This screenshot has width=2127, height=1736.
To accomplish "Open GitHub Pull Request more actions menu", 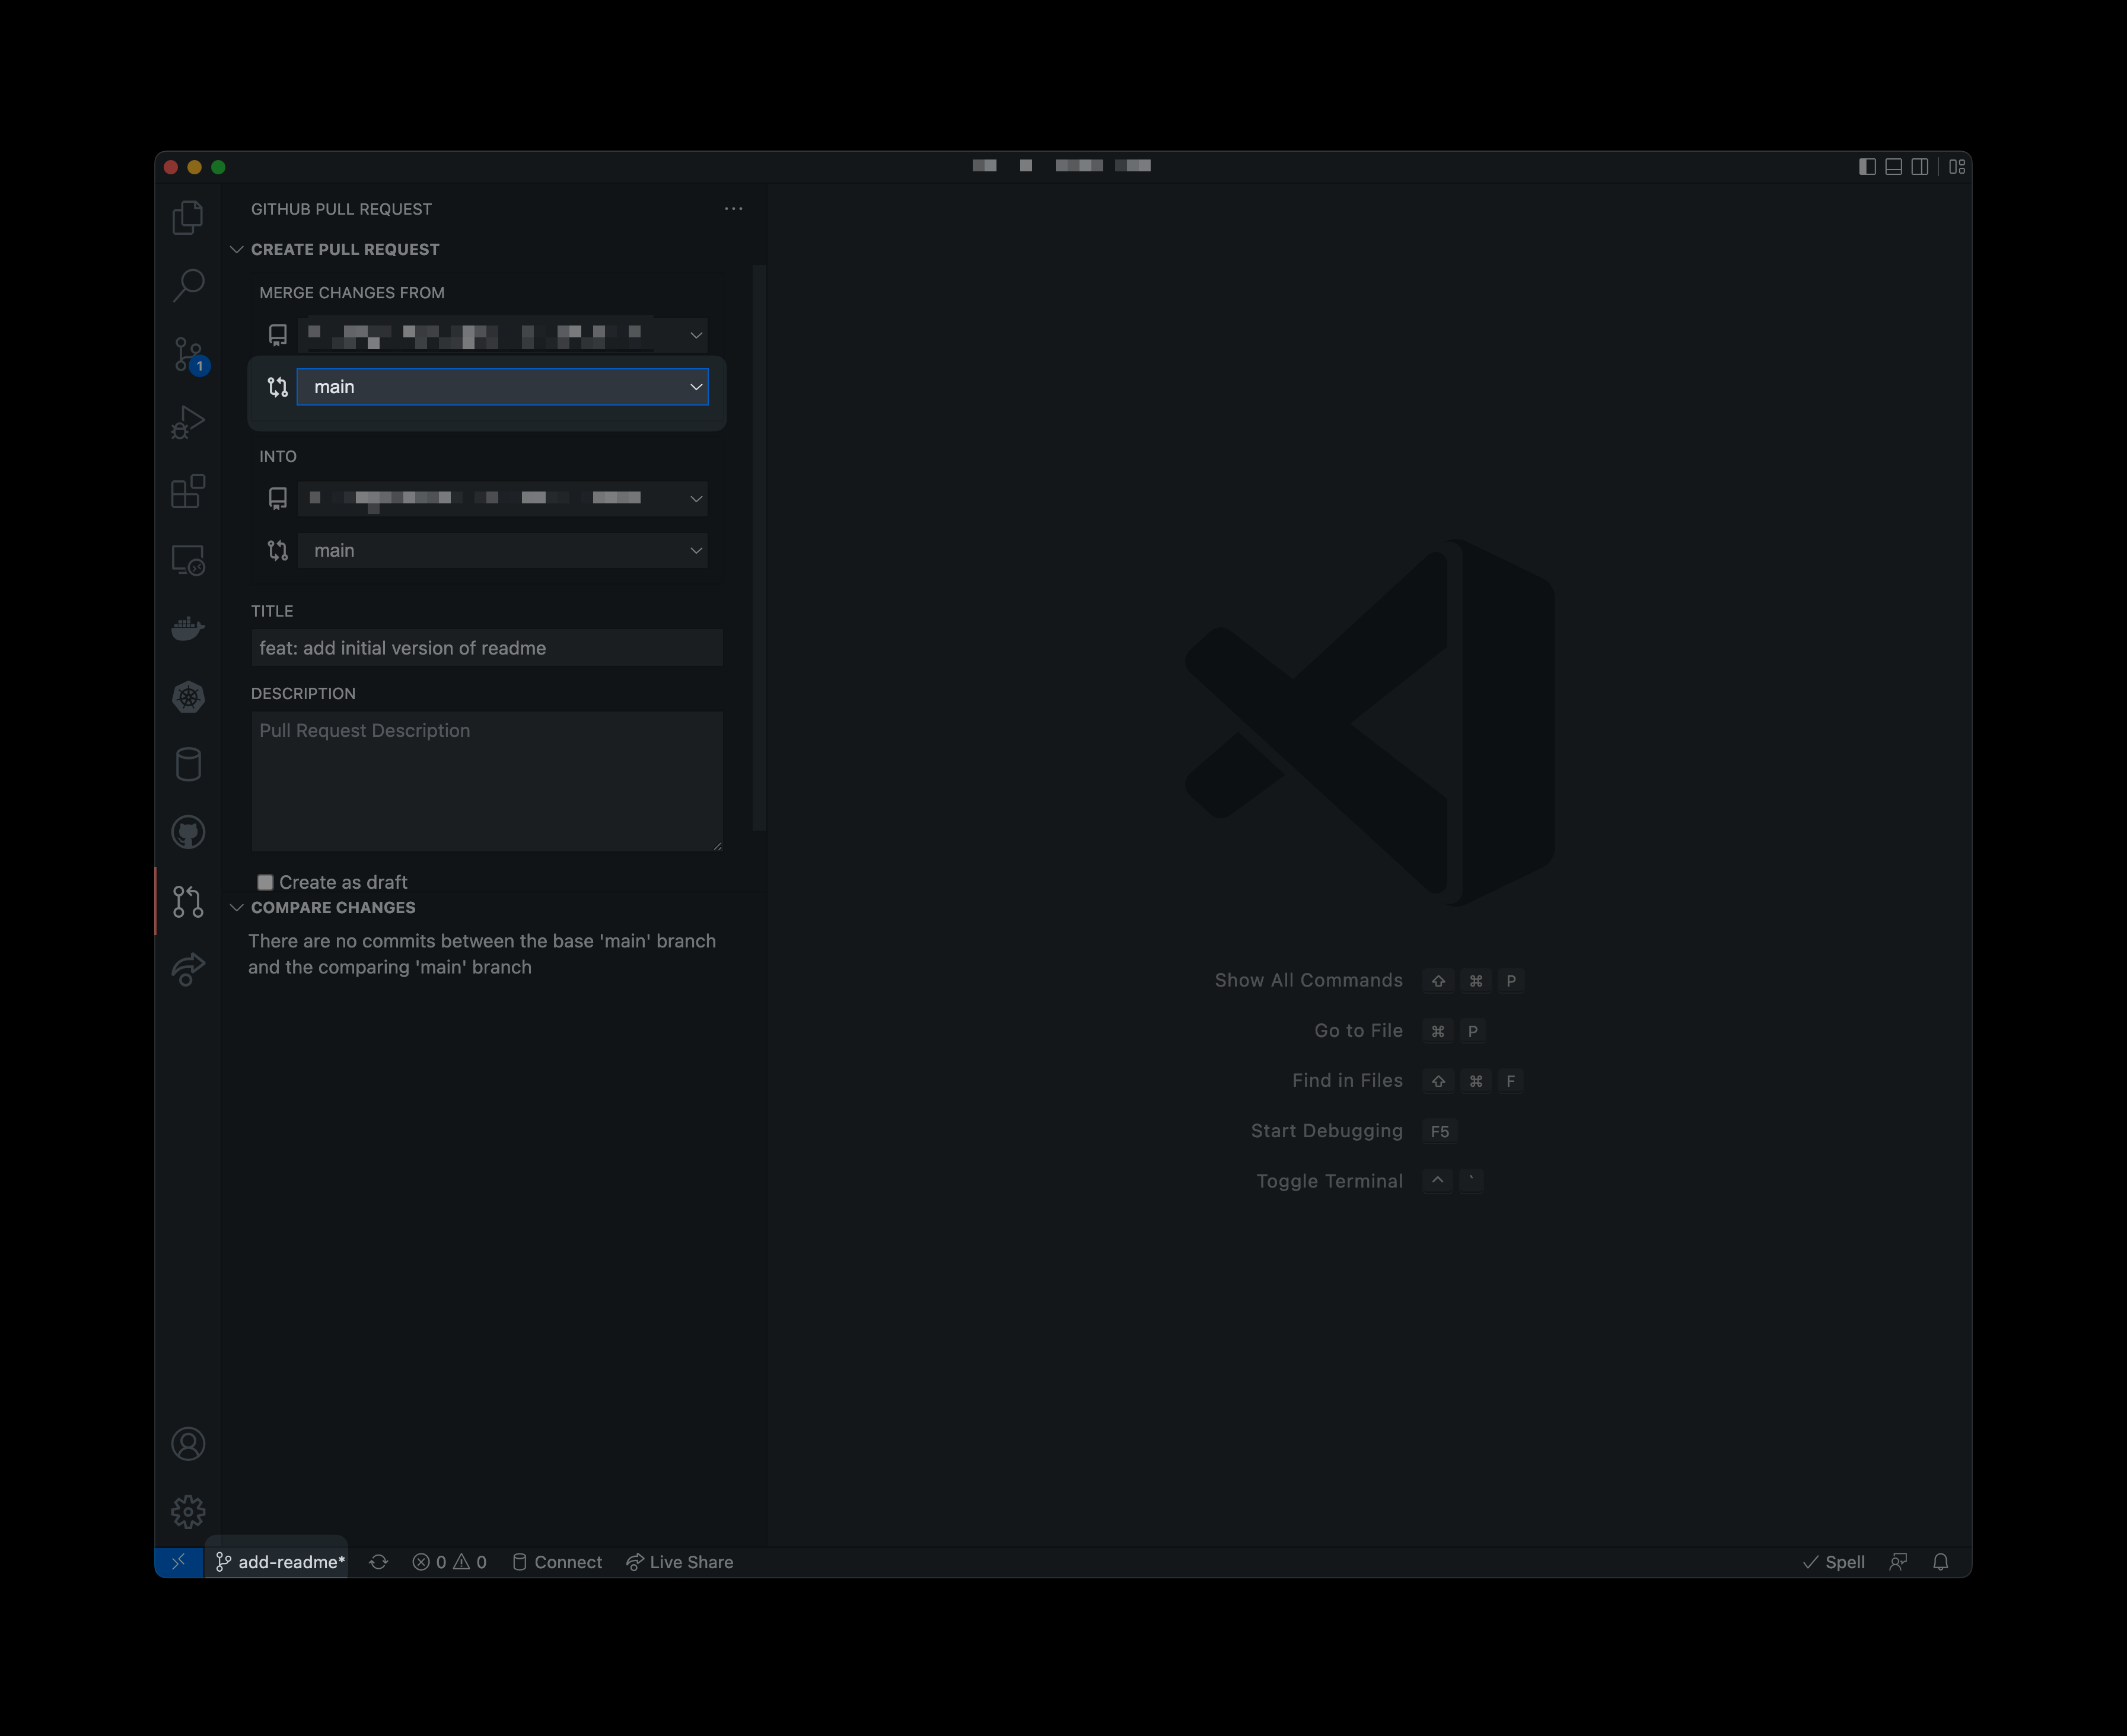I will click(733, 209).
